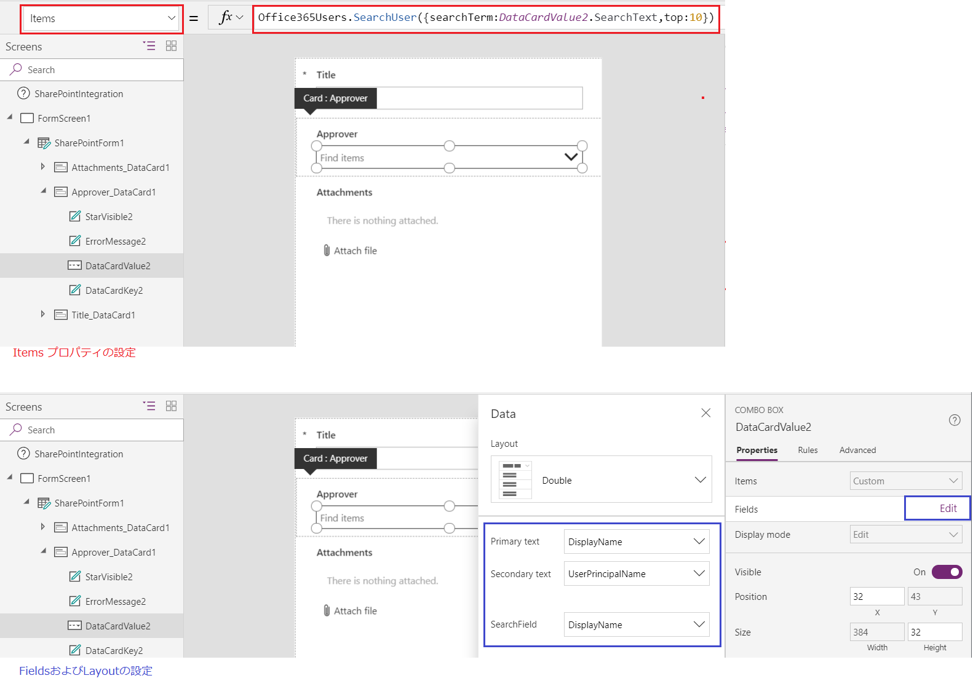
Task: Click the DataCardValue2 control icon in bottom tree
Action: click(x=74, y=626)
